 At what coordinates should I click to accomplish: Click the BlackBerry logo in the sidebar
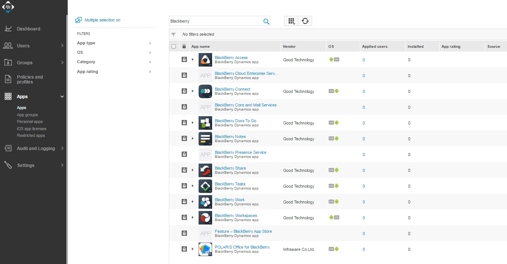(8, 7)
